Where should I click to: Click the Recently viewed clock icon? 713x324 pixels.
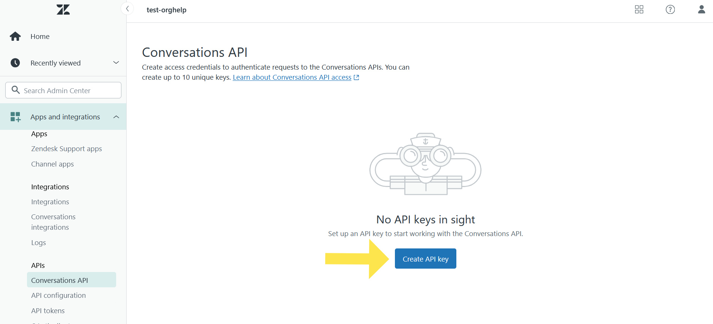point(15,63)
